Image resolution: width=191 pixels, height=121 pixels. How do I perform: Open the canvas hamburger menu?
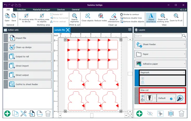point(130,30)
